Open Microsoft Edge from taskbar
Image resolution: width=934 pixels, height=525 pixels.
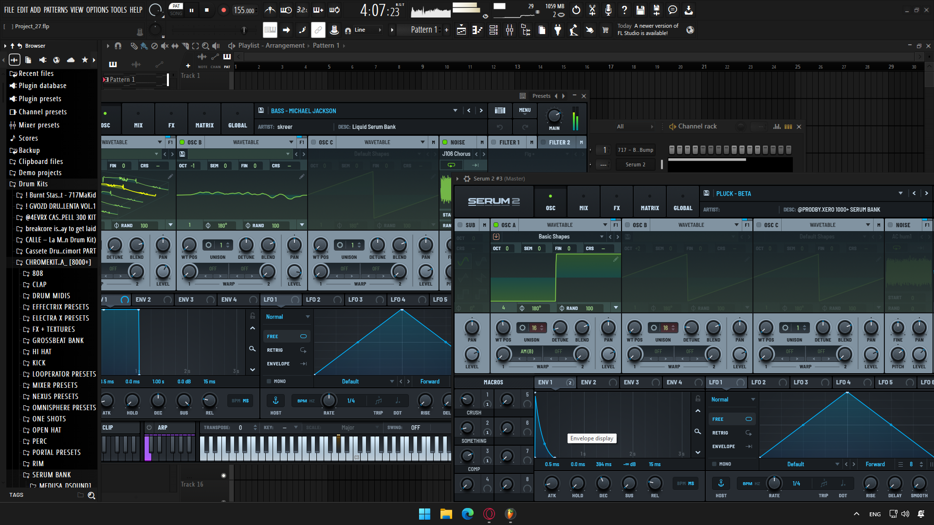tap(468, 514)
